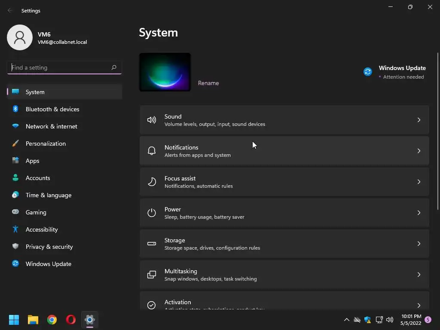Open network tray icon
This screenshot has width=440, height=330.
point(379,320)
